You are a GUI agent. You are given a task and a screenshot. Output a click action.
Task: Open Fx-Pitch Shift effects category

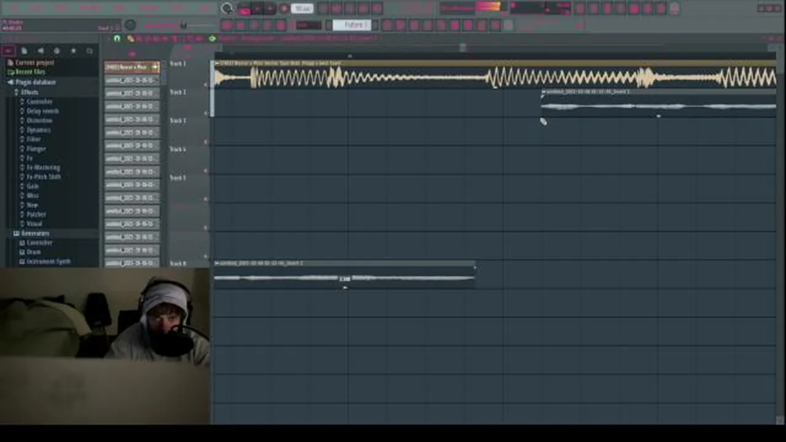click(x=44, y=177)
